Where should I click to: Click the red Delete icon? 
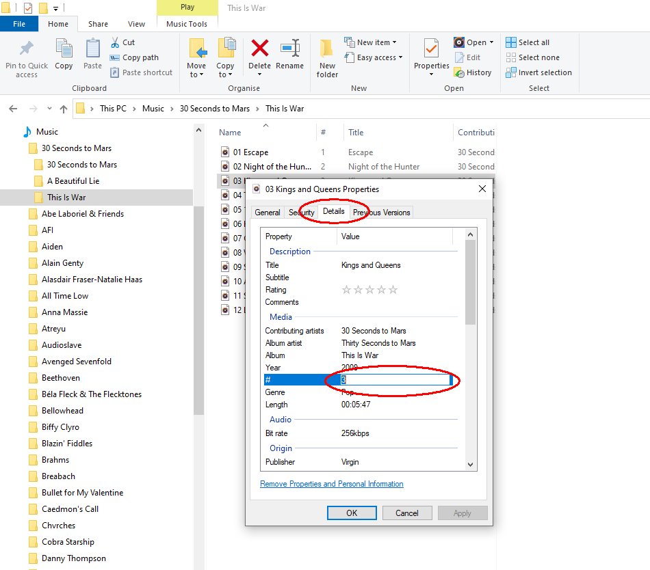260,49
